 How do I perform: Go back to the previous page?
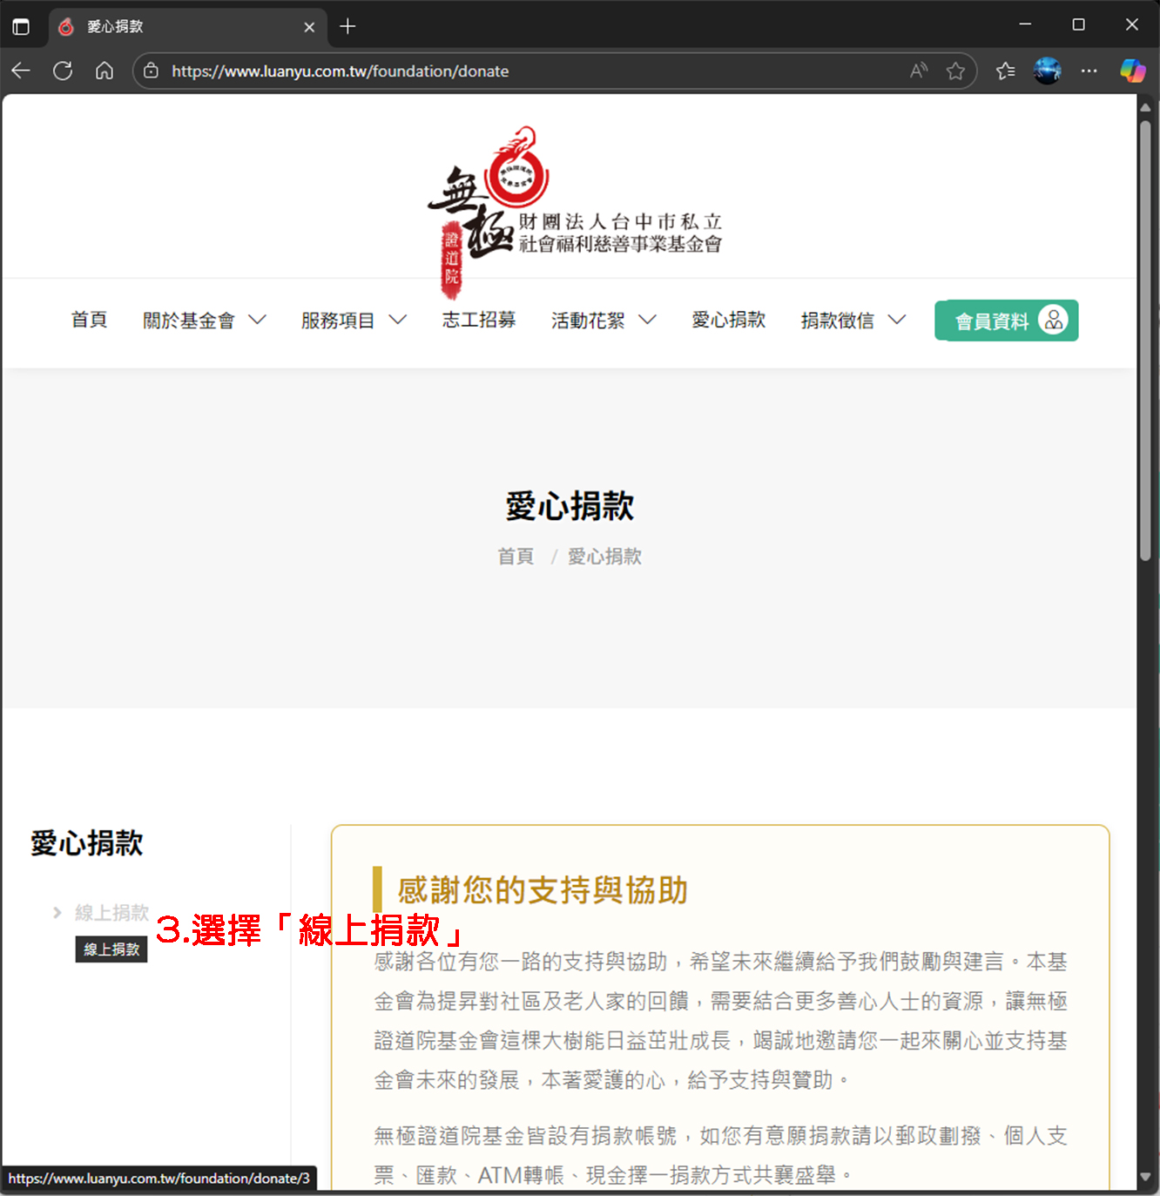click(21, 71)
